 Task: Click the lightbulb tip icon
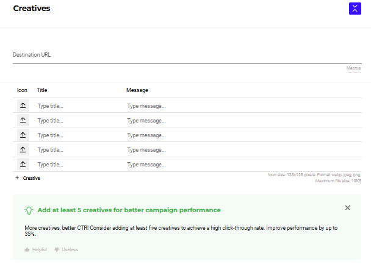pyautogui.click(x=29, y=210)
